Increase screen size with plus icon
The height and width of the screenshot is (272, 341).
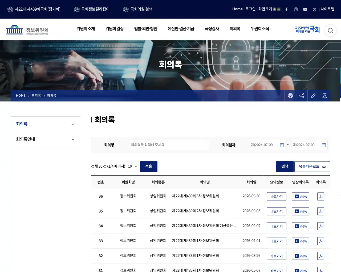click(x=274, y=9)
